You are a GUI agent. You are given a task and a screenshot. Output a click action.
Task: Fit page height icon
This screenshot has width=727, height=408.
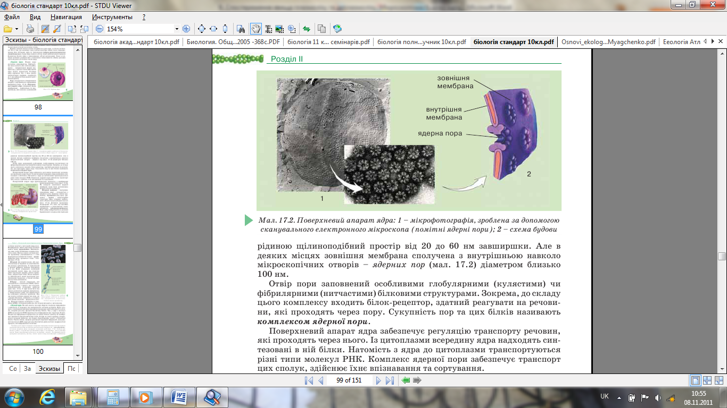(x=225, y=29)
